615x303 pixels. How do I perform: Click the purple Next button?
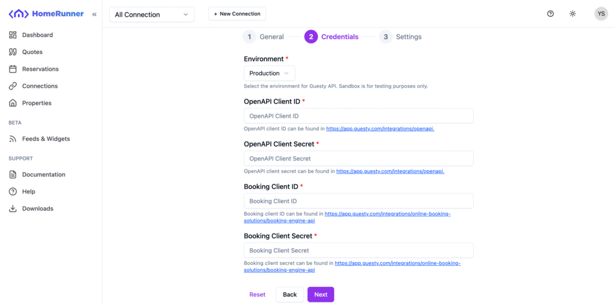(321, 295)
